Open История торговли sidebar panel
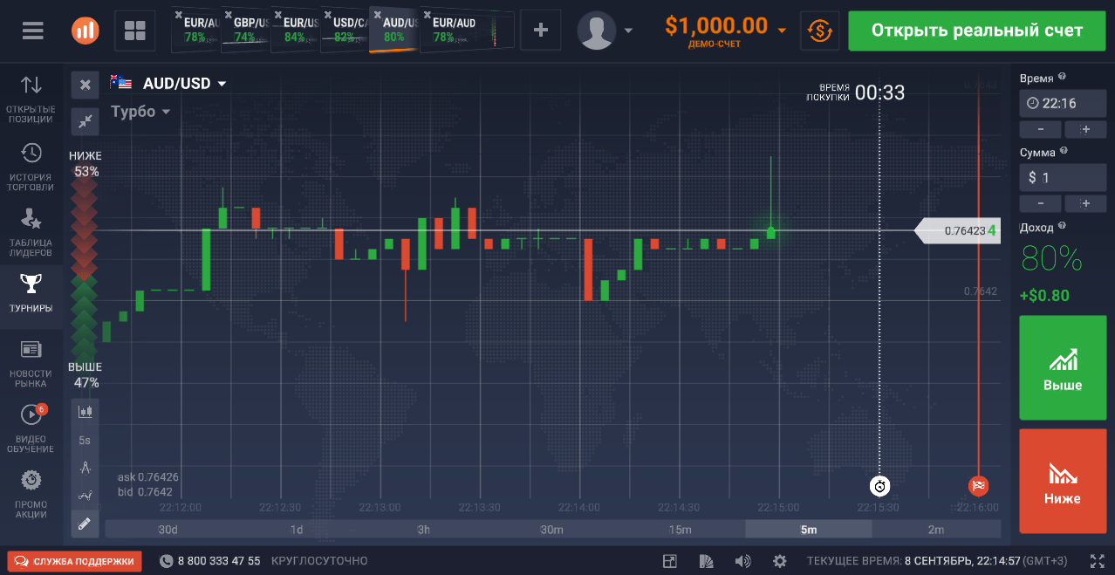The image size is (1115, 575). point(31,167)
